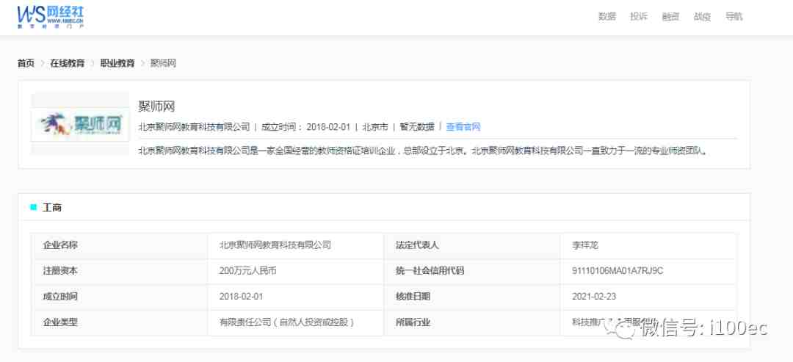Click the 企业名称 label cell
793x362 pixels.
[x=120, y=245]
